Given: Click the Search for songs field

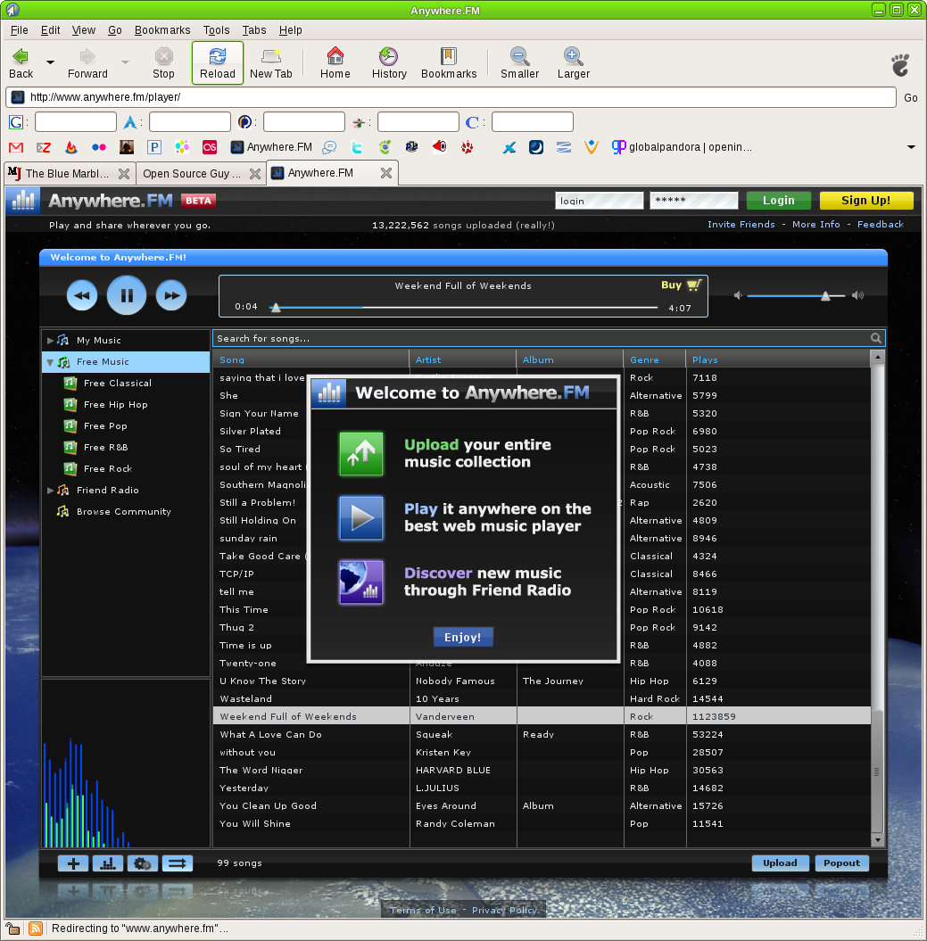Looking at the screenshot, I should click(x=535, y=338).
